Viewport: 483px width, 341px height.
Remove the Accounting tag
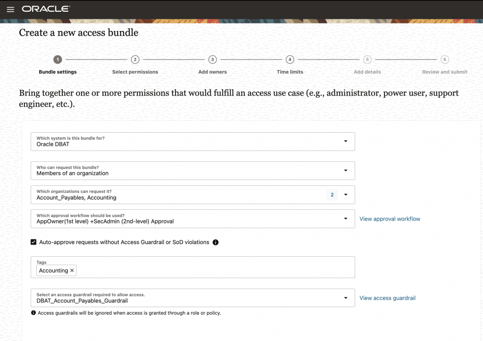click(x=72, y=270)
